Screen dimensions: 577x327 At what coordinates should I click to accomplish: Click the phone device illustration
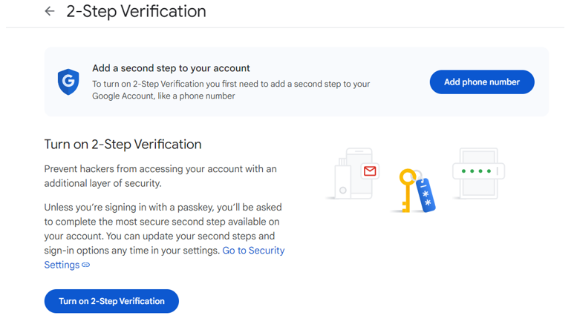point(359,173)
